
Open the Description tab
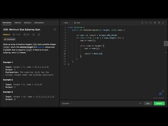pyautogui.click(x=7, y=23)
